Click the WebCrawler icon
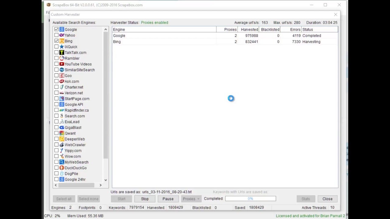Screen dimensions: 390x219 62,145
